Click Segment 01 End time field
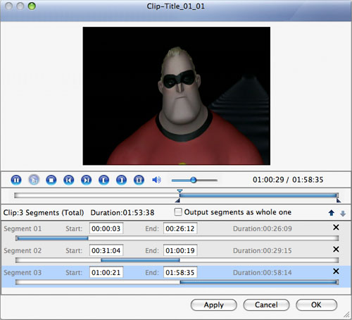Viewport: 352px width, 320px height. pyautogui.click(x=180, y=228)
